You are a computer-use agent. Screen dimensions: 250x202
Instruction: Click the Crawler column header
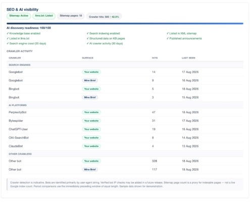[x=15, y=58]
